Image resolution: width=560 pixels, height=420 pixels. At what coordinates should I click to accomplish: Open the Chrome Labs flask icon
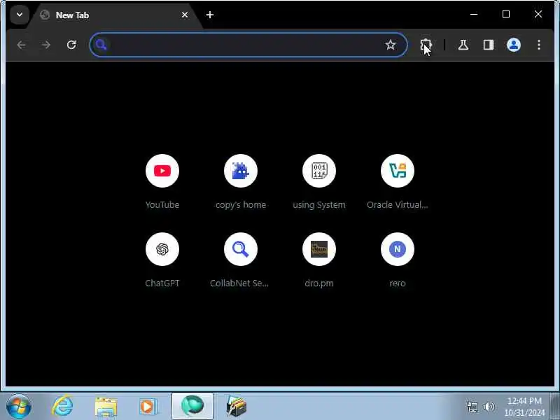coord(463,45)
